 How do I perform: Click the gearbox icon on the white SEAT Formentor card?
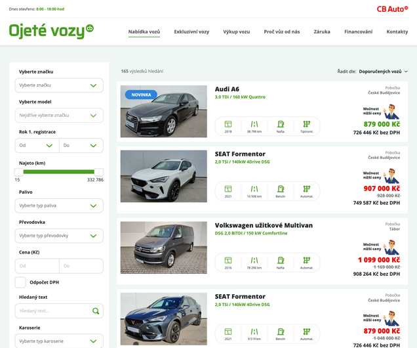pyautogui.click(x=307, y=189)
